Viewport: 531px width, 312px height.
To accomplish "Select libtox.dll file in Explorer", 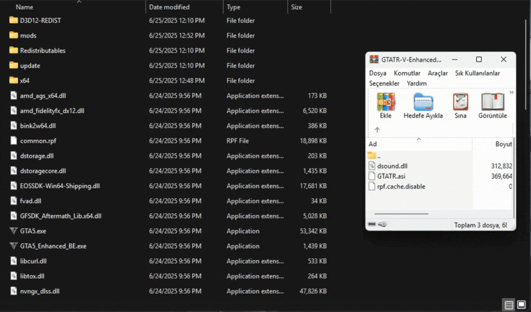I will [x=32, y=276].
